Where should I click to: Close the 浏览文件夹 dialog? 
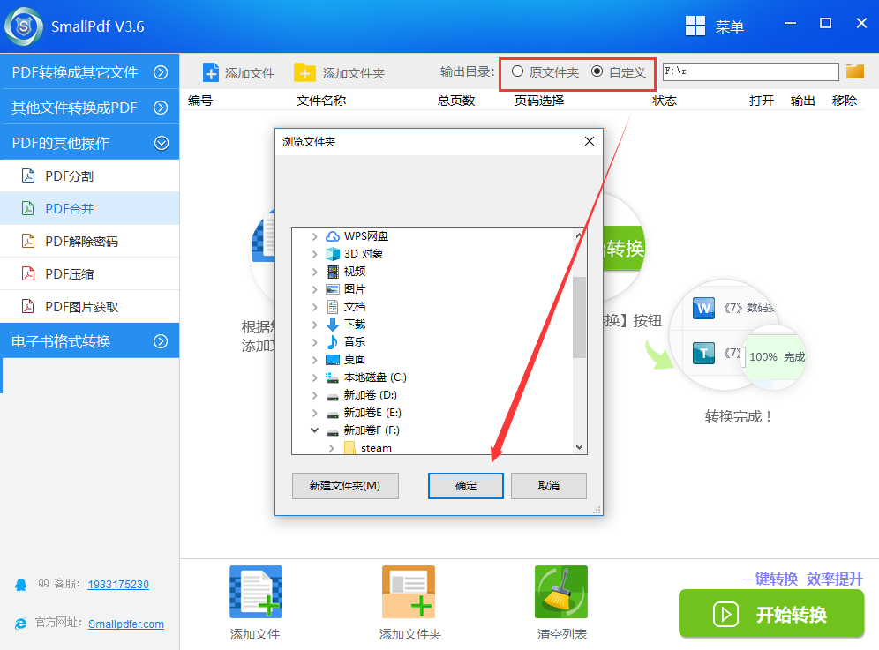click(x=590, y=141)
